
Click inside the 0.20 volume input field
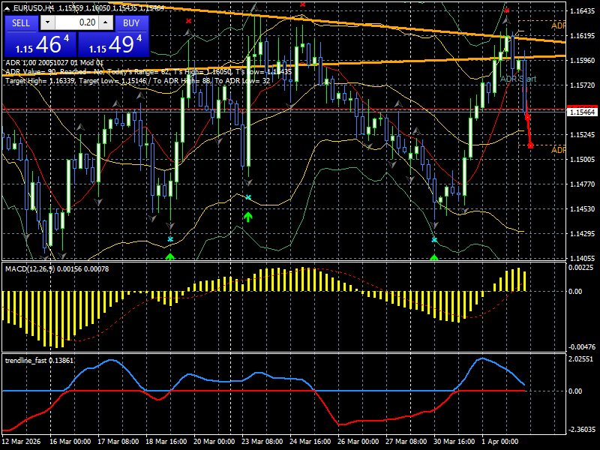[76, 22]
